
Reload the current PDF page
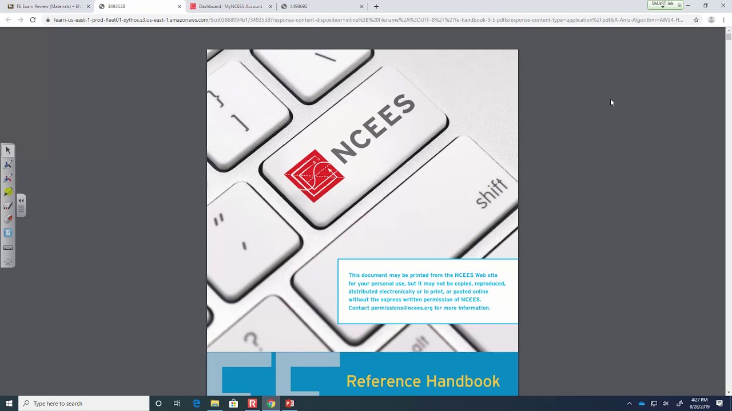33,20
